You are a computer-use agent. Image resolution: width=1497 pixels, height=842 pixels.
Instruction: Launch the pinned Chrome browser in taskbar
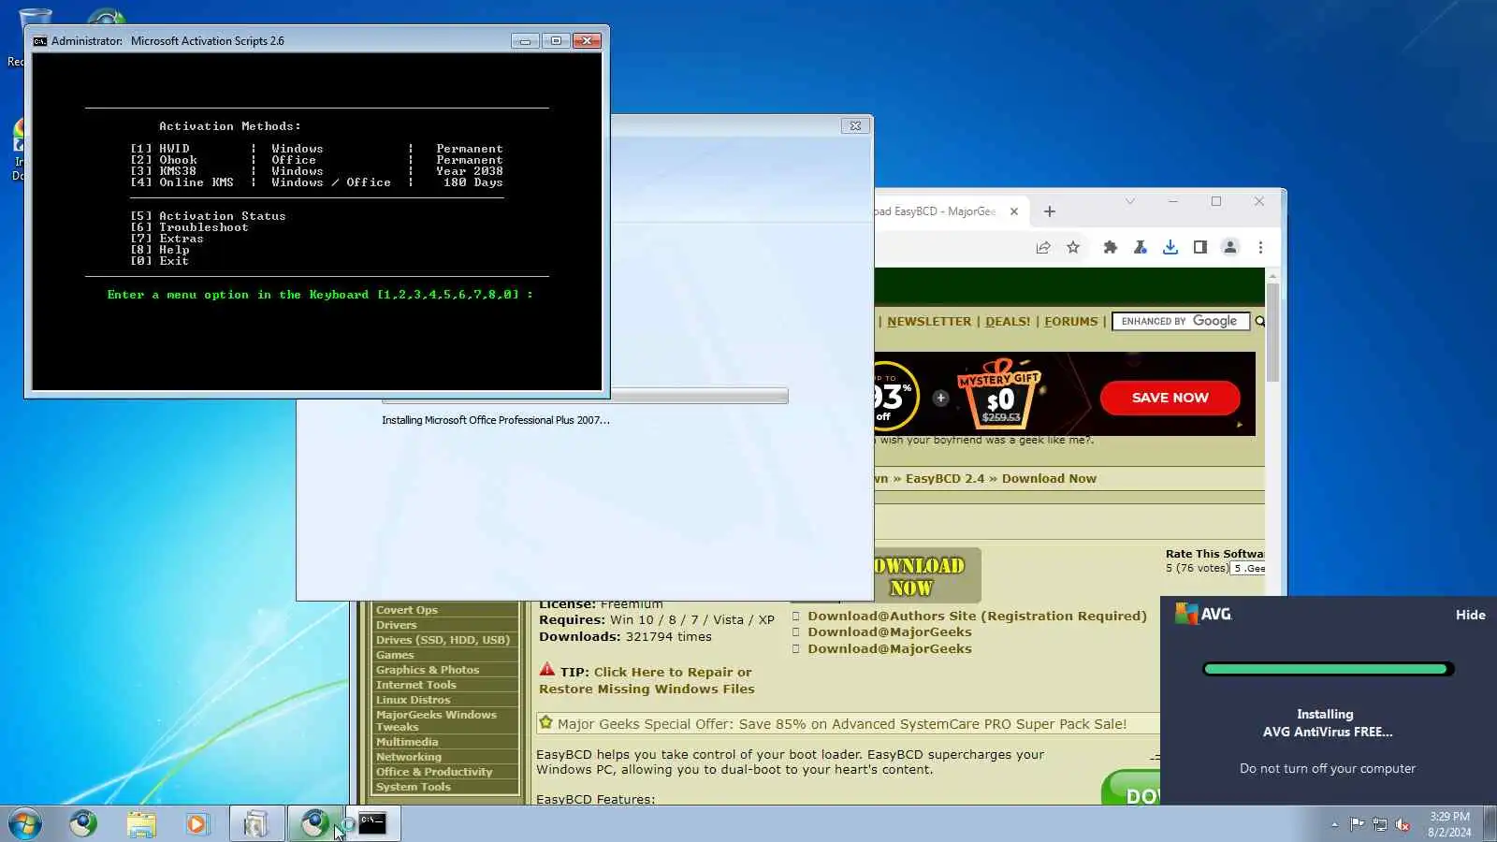coord(83,823)
